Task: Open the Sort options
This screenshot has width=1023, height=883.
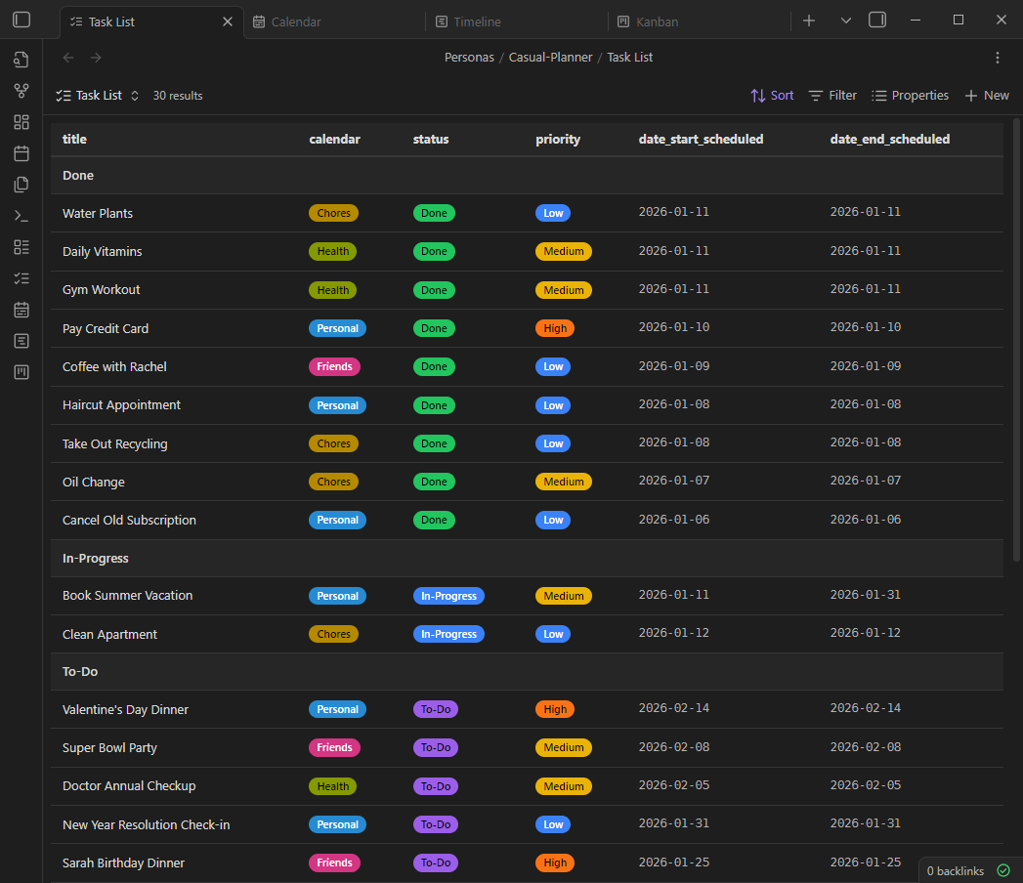Action: click(x=772, y=95)
